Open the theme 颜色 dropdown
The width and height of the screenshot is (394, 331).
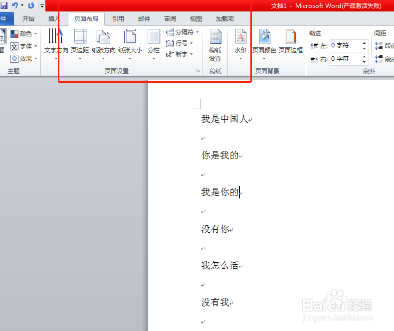(24, 33)
